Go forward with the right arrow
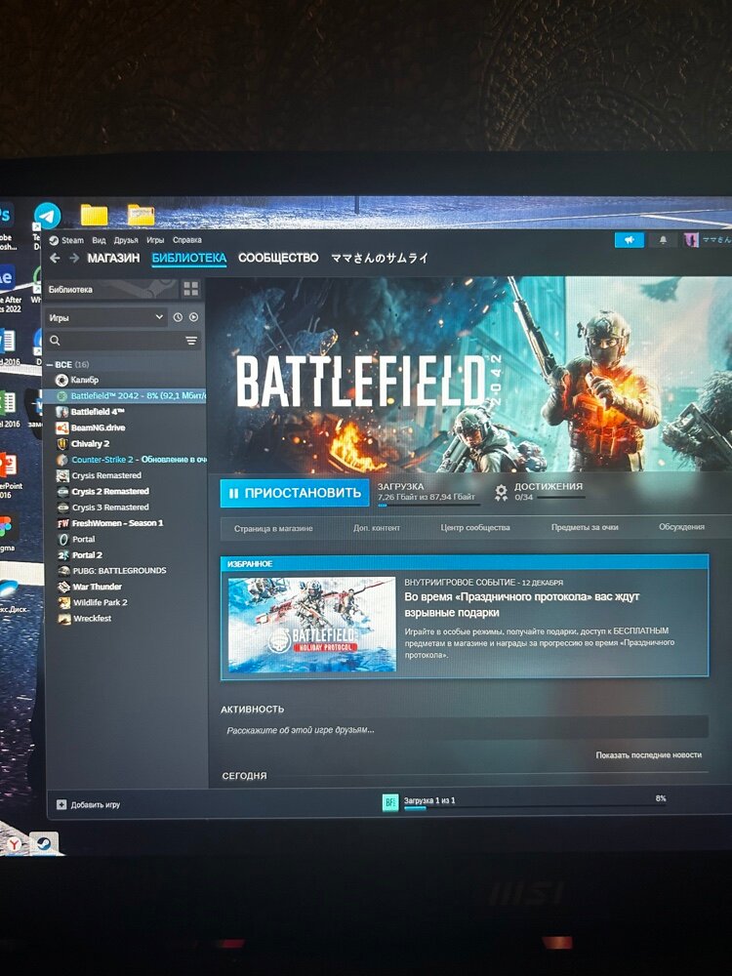 tap(74, 258)
